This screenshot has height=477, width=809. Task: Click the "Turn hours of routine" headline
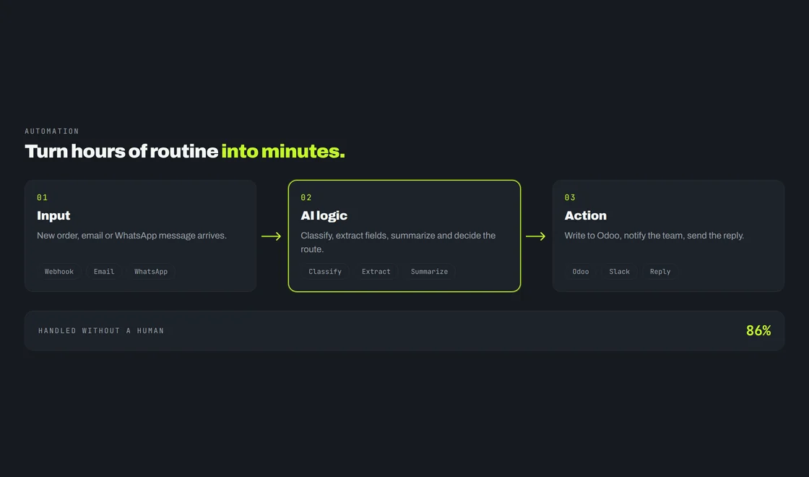coord(185,151)
